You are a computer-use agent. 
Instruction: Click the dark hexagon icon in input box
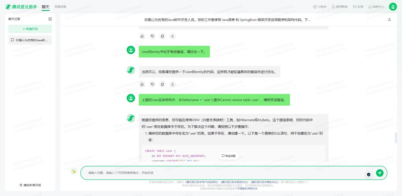(x=368, y=174)
